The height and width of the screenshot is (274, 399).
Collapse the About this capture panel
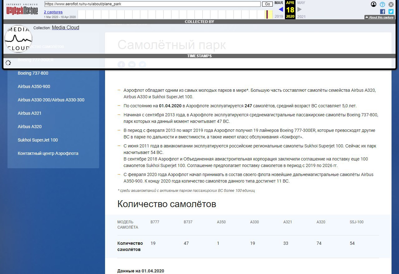click(x=379, y=17)
